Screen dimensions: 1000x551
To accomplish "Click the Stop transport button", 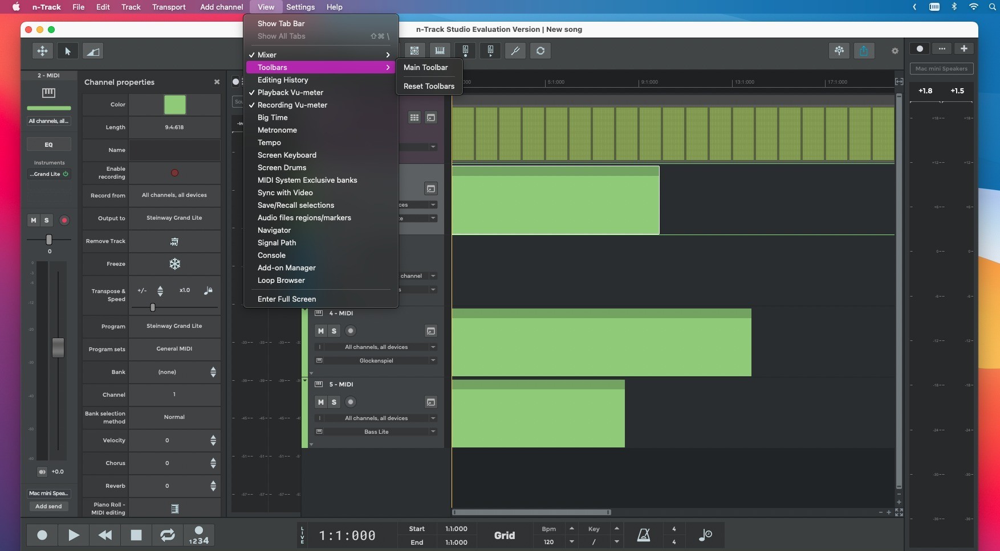I will pyautogui.click(x=136, y=535).
